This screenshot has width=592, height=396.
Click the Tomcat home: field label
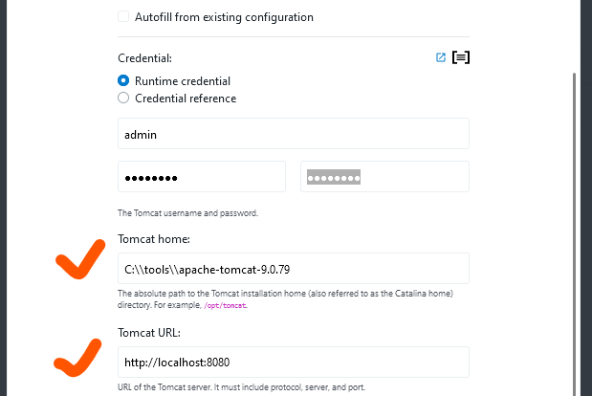tap(154, 239)
